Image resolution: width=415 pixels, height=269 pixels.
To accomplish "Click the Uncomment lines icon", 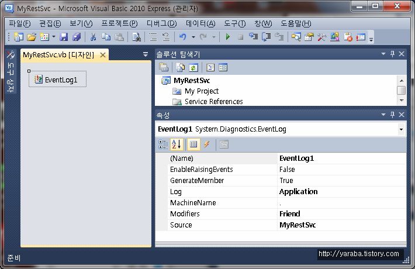I will 166,37.
